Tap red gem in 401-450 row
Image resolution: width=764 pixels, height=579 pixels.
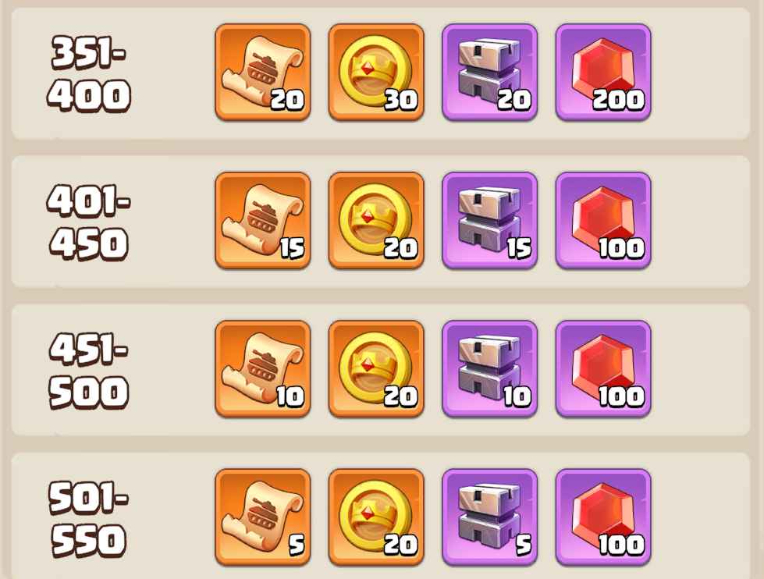click(x=603, y=220)
